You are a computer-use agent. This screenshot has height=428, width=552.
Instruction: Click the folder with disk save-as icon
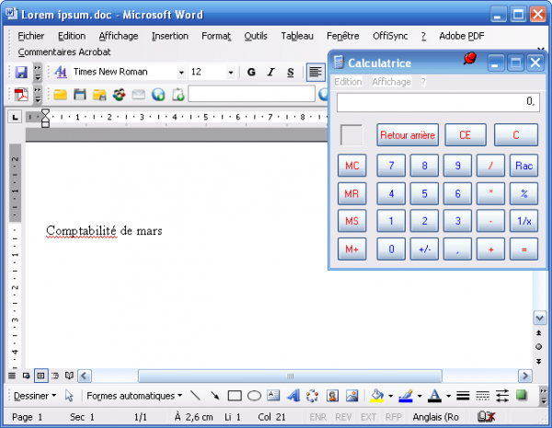(x=99, y=95)
